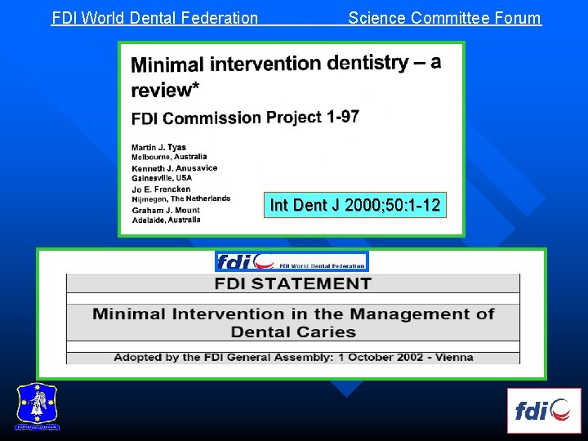Image resolution: width=588 pixels, height=441 pixels.
Task: Click the title 'Minimal intervention dentistry – a review*'
Action: coord(286,76)
